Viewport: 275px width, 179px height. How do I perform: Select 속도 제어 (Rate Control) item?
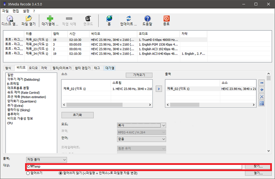click(23, 92)
